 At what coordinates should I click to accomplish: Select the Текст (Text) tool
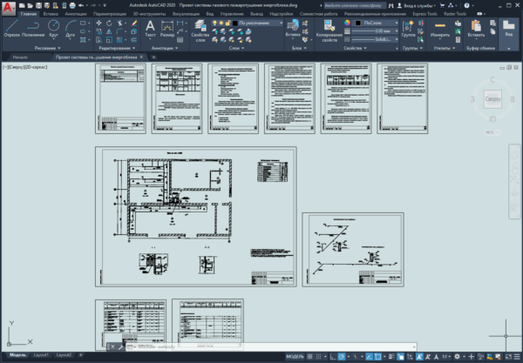pos(150,28)
